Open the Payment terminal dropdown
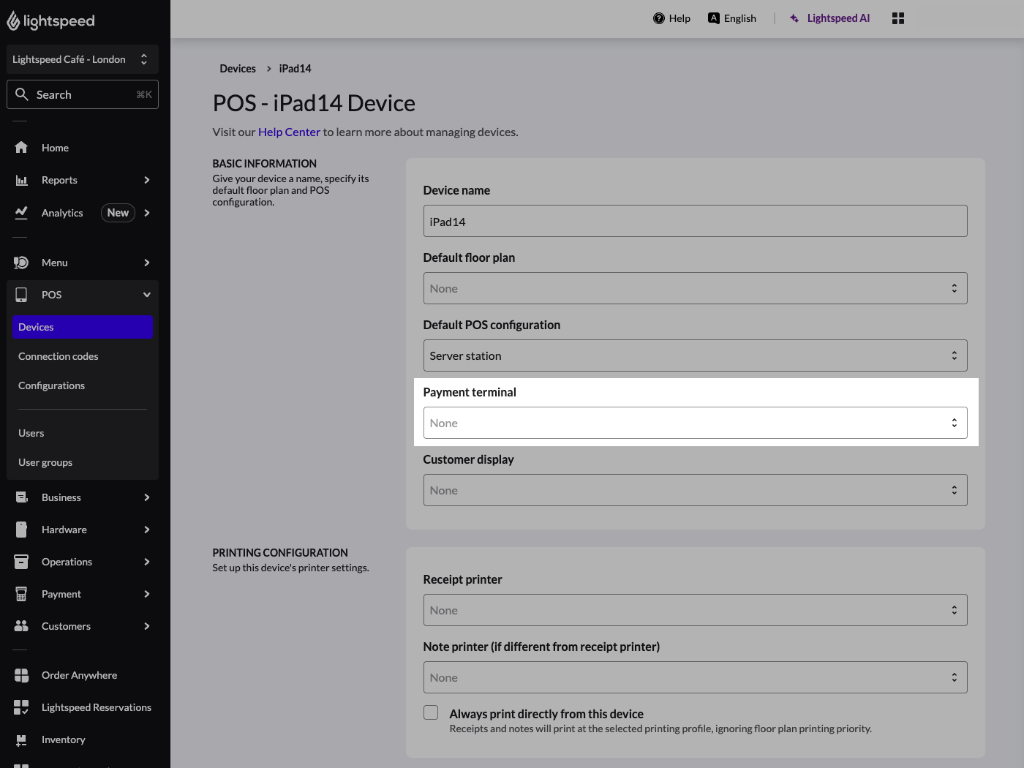The image size is (1024, 768). 695,422
